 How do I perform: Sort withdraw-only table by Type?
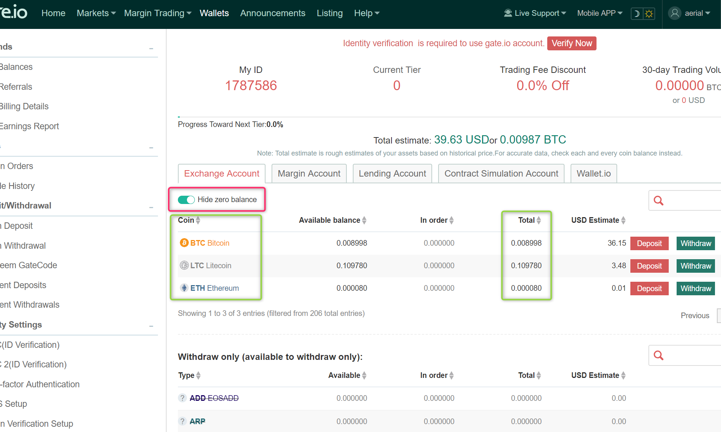click(198, 375)
